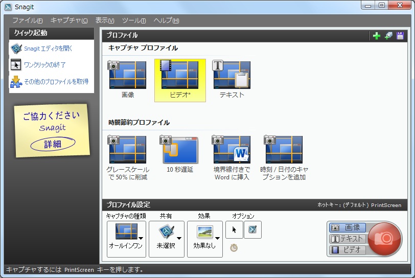The width and height of the screenshot is (415, 278).
Task: Open the ツール menu
Action: pos(134,20)
